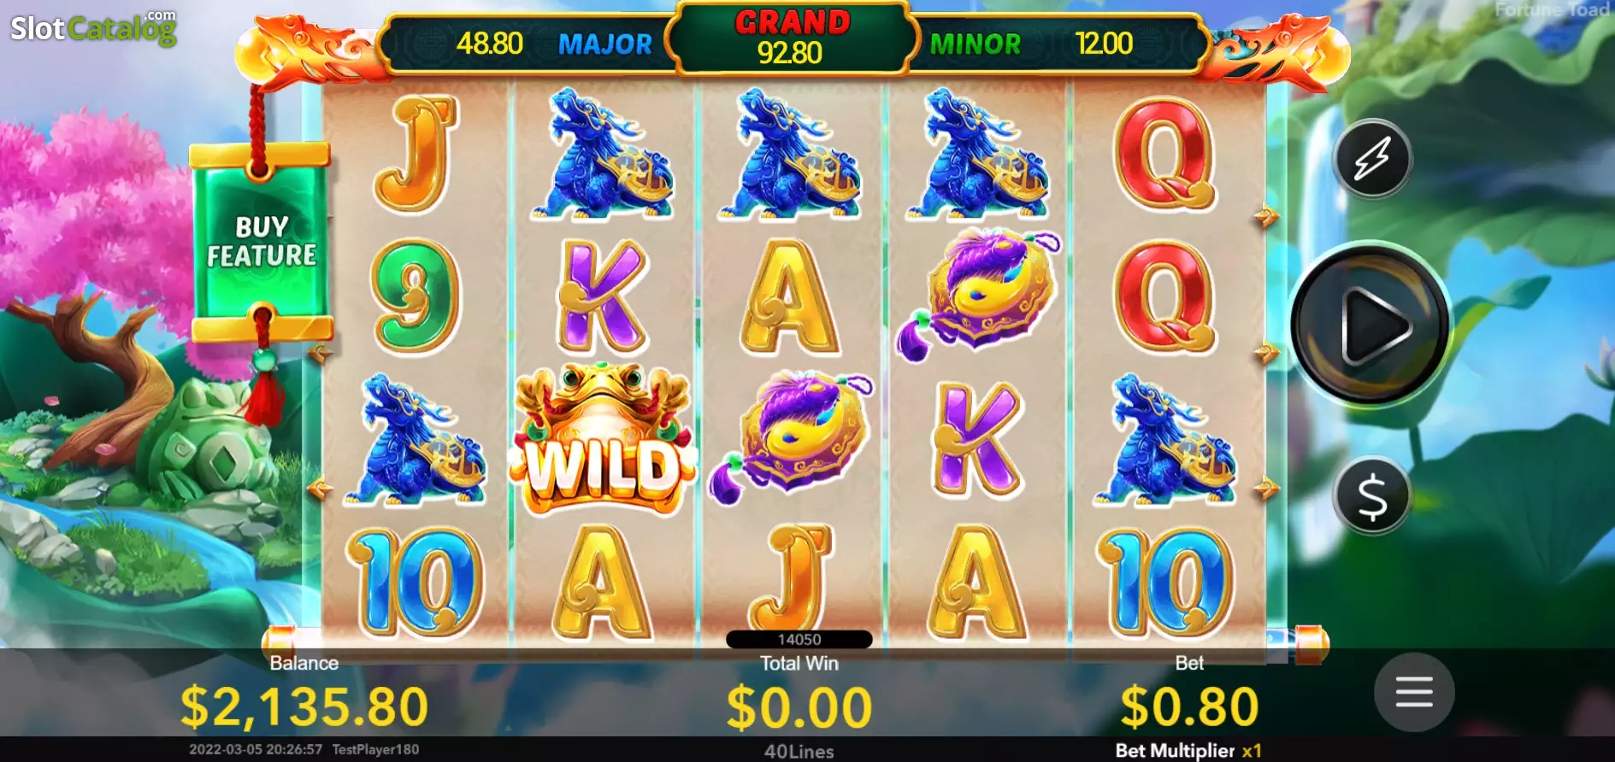Screen dimensions: 1615x762
Task: Click the $0.80 bet amount
Action: (1189, 706)
